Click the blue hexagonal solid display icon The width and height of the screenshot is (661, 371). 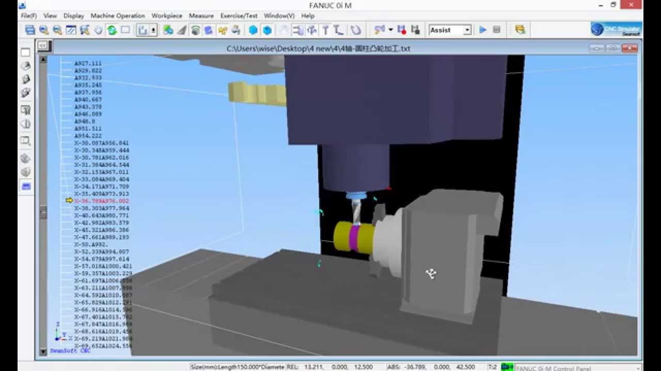pos(267,30)
